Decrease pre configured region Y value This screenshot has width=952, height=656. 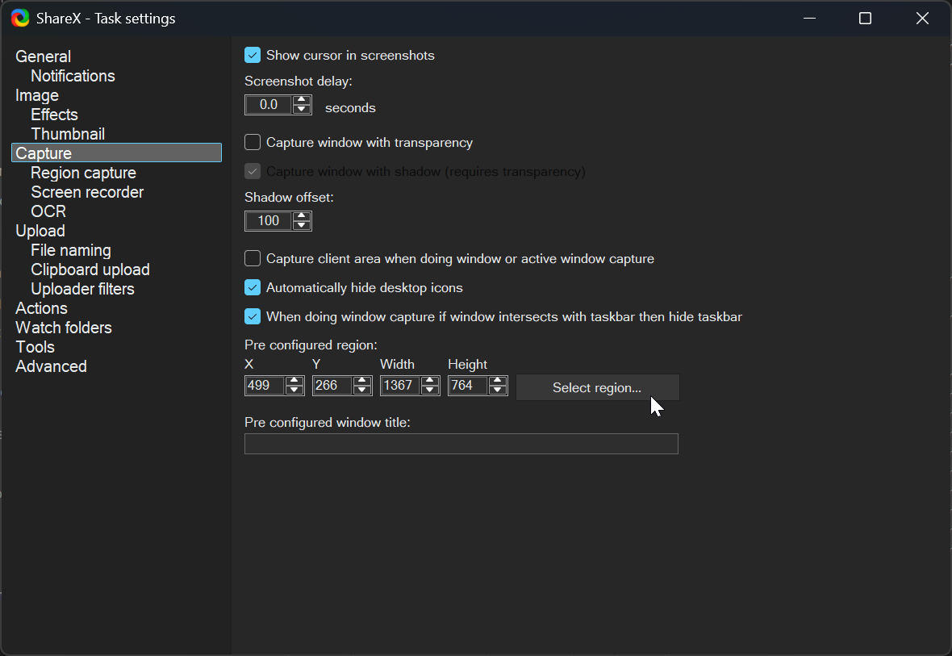tap(362, 391)
